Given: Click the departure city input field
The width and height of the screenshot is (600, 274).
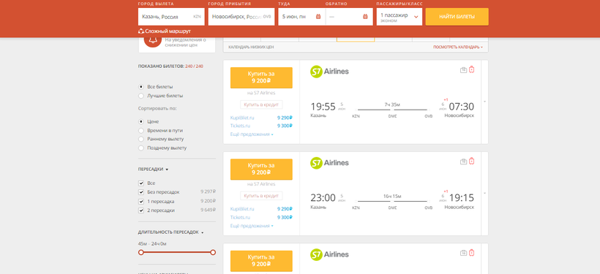Looking at the screenshot, I should [x=171, y=17].
